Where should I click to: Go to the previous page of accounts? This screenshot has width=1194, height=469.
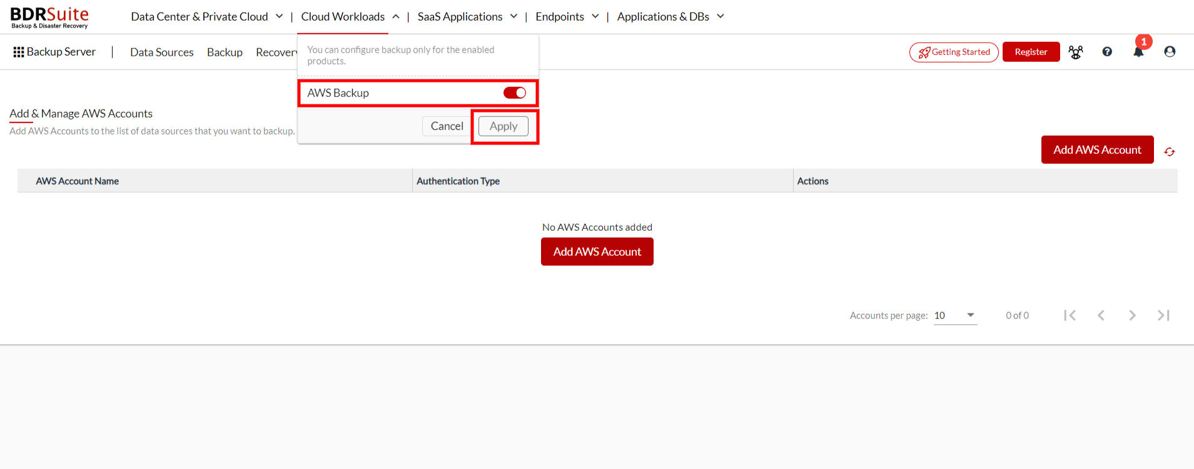[1101, 315]
